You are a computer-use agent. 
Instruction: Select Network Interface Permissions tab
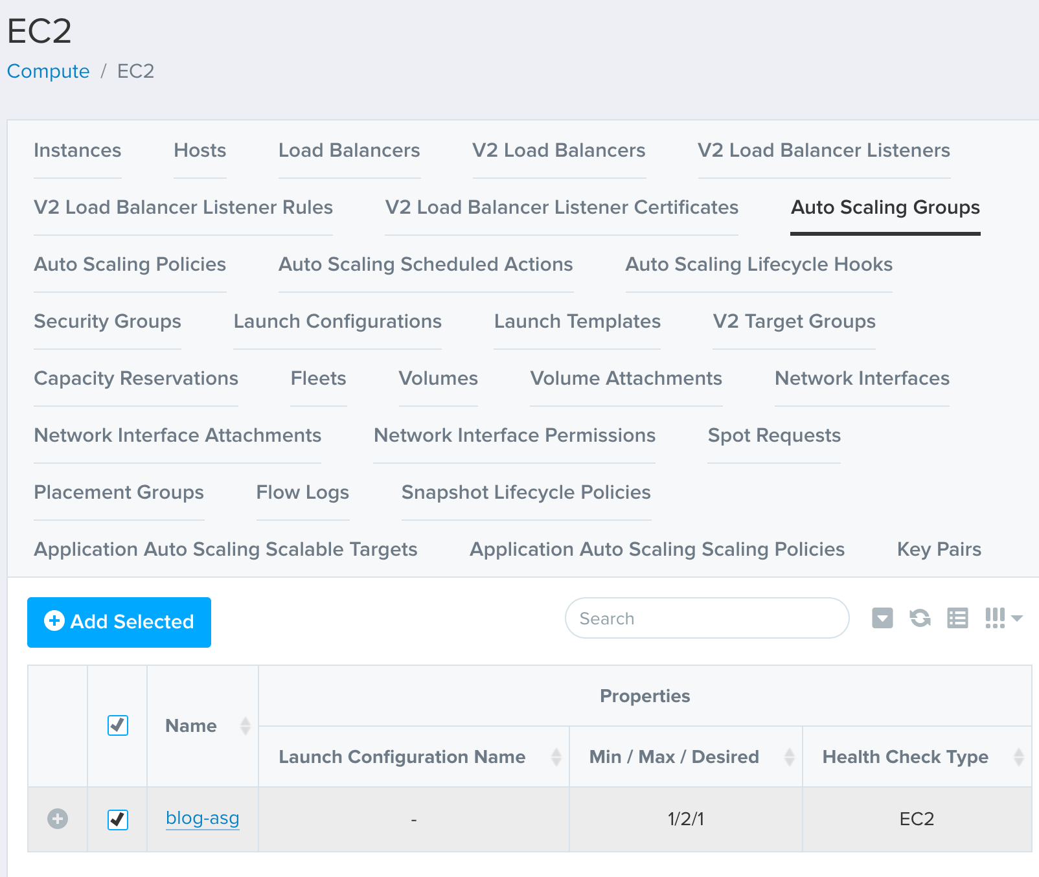coord(515,435)
